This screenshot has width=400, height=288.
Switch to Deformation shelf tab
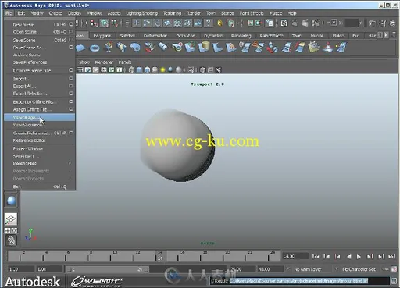[x=155, y=36]
